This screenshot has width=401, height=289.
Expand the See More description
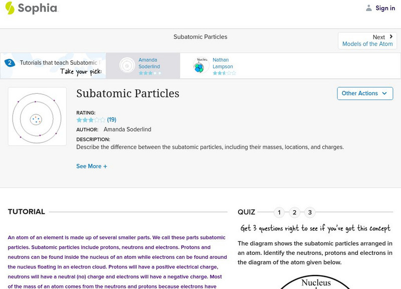[x=92, y=166]
